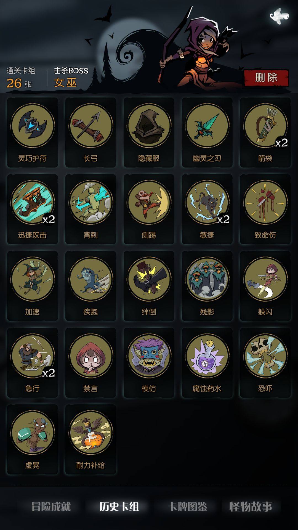Open the 耐力补给 card icon
Viewport: 298px width, 530px height.
click(x=91, y=433)
